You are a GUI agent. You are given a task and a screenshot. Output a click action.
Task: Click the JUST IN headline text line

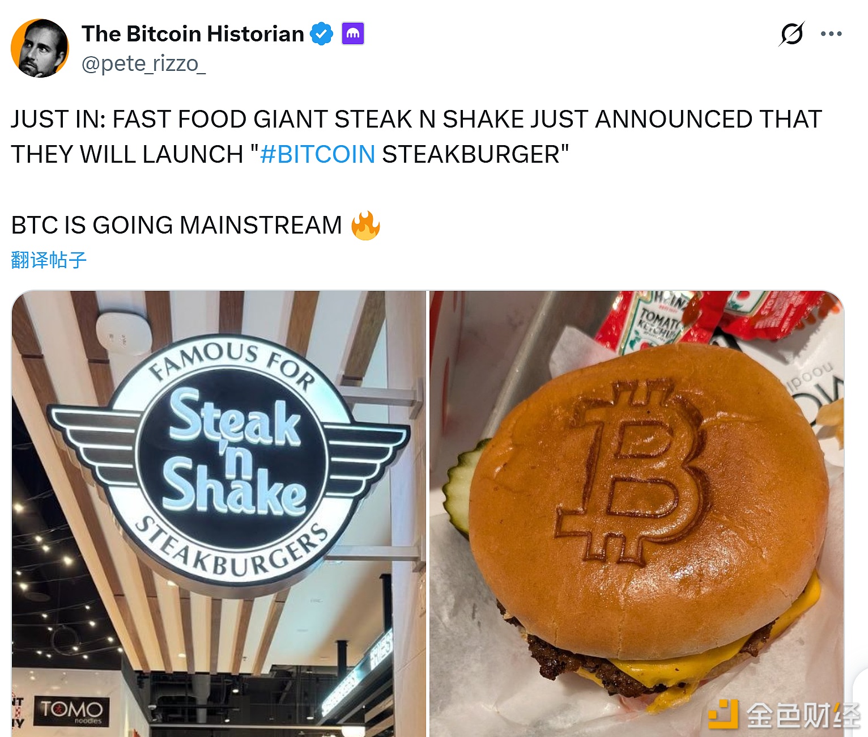click(x=416, y=119)
